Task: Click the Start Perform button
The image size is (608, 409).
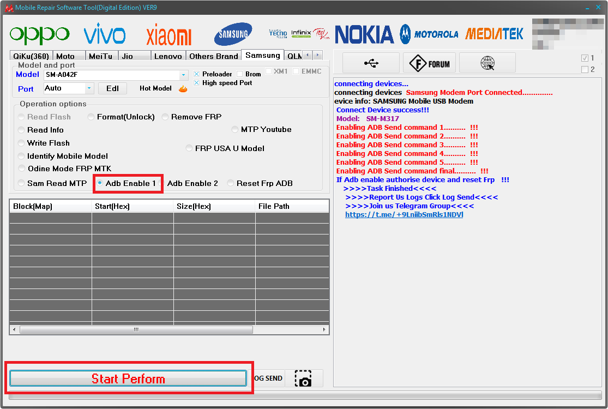Action: (x=128, y=378)
